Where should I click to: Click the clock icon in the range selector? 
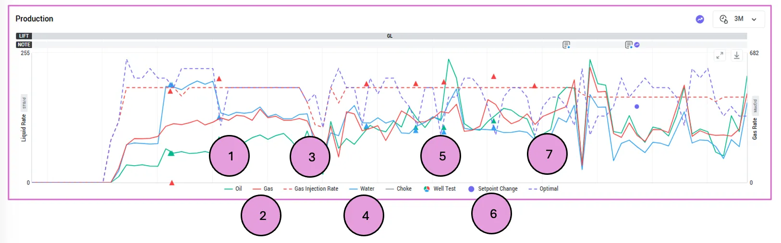point(723,19)
